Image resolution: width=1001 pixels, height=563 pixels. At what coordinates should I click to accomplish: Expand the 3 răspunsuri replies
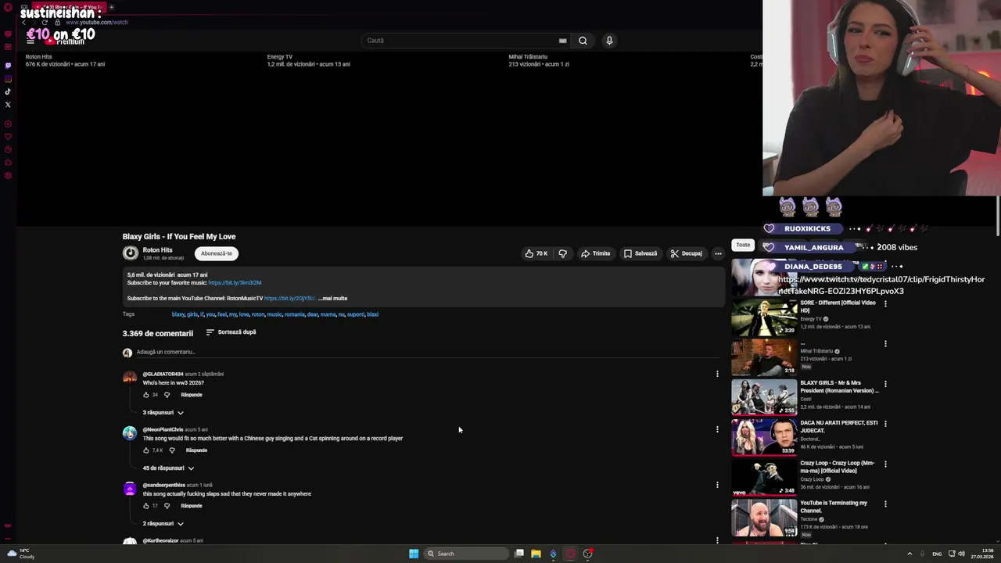pyautogui.click(x=163, y=413)
